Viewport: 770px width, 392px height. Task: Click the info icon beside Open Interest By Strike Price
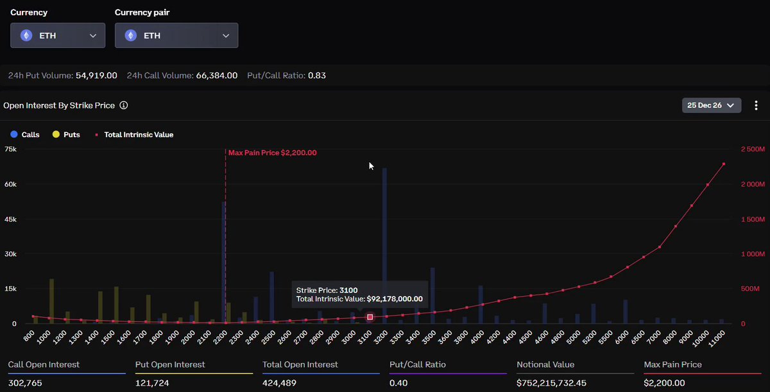tap(124, 105)
